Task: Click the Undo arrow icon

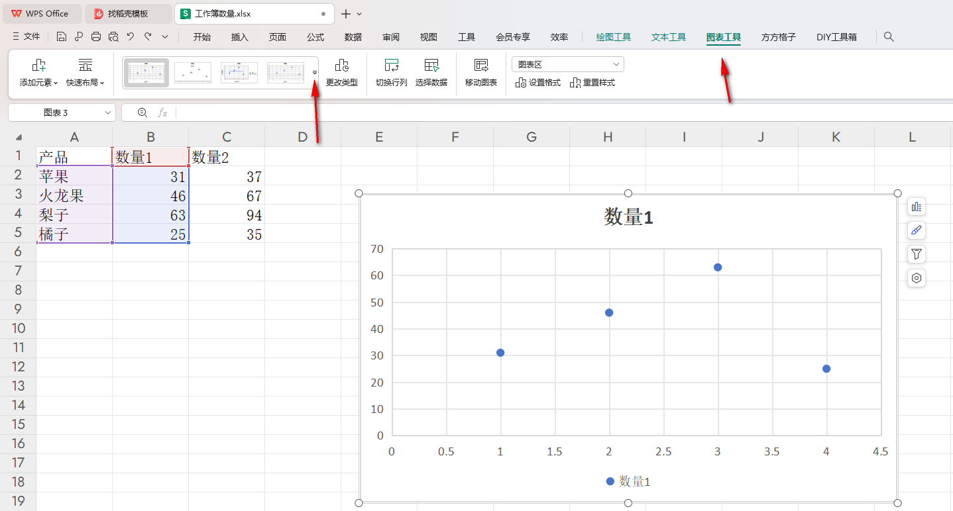Action: point(131,37)
